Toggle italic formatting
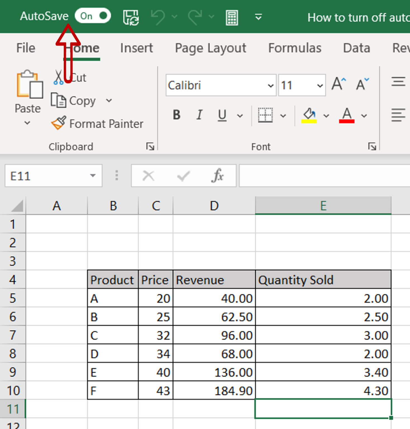This screenshot has width=410, height=429. [199, 115]
